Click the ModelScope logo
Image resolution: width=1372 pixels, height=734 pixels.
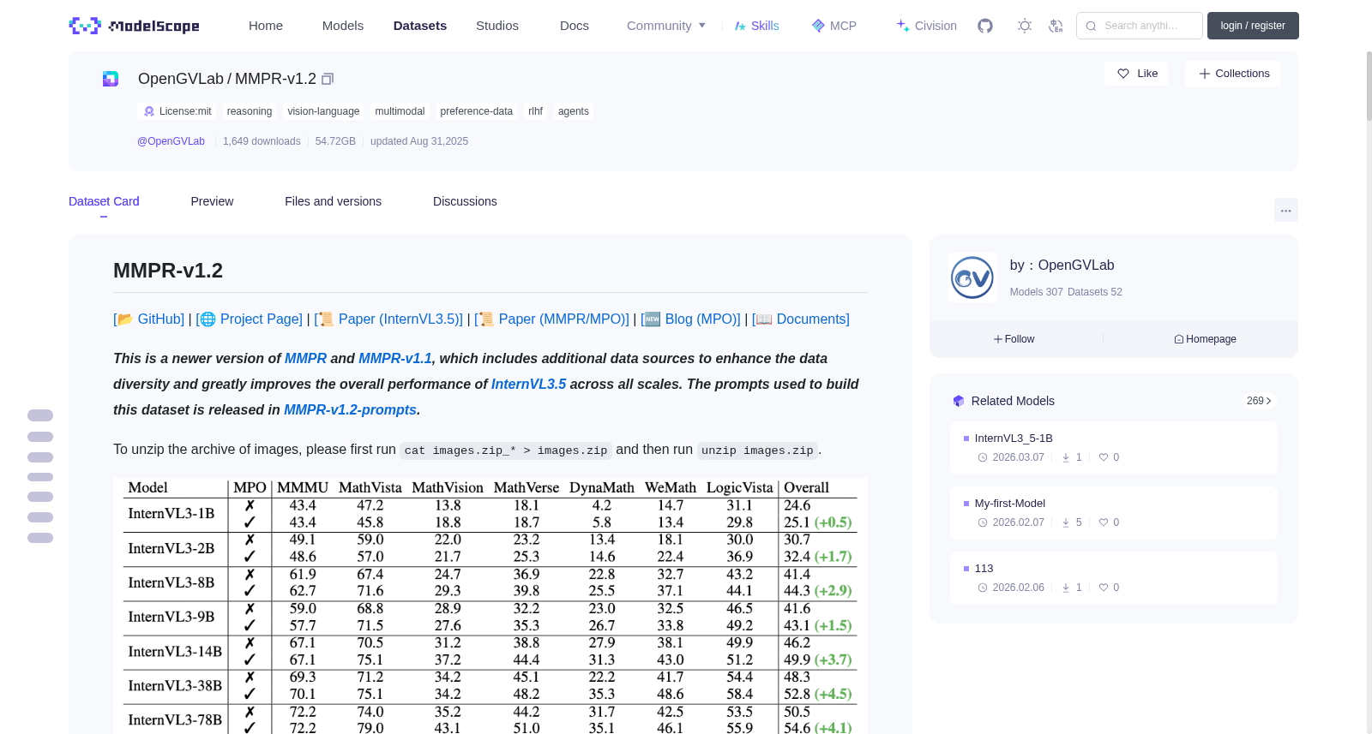point(134,26)
